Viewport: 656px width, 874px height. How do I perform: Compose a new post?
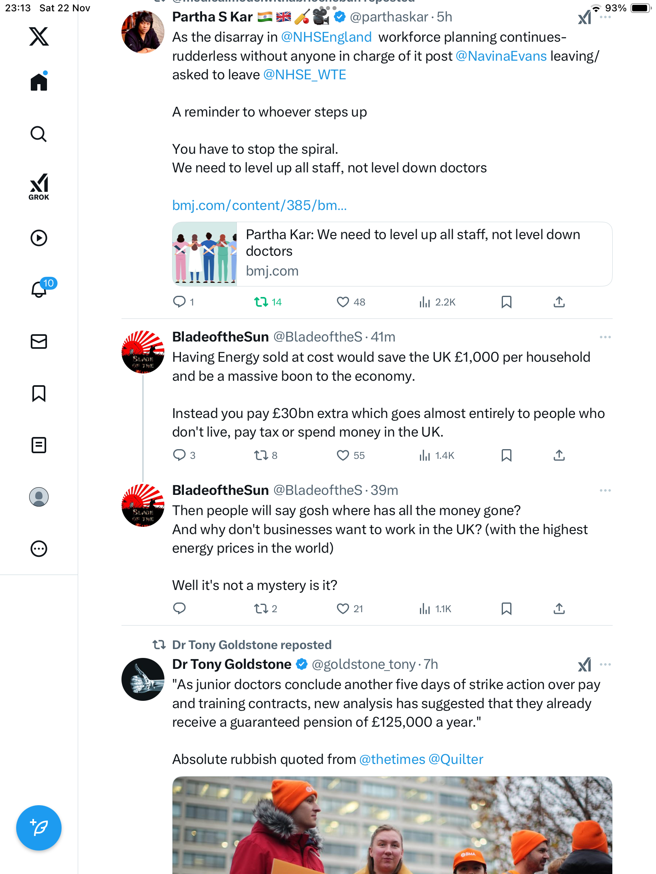point(39,828)
